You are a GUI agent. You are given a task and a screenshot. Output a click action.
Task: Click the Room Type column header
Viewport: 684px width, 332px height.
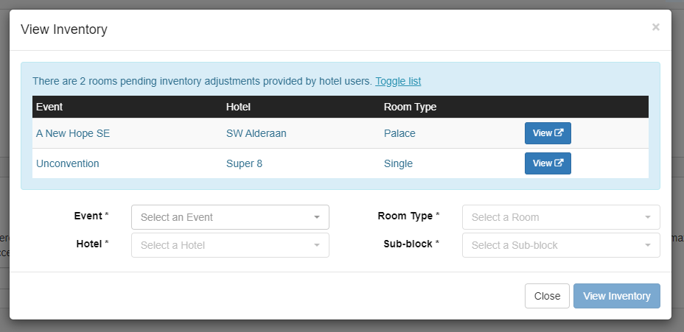(410, 107)
